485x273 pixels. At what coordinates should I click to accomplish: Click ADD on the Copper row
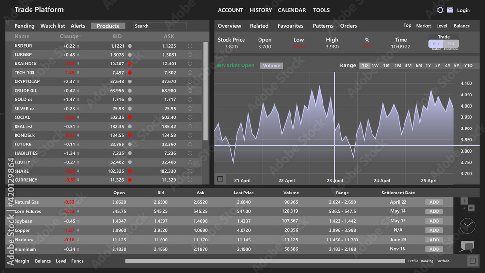[434, 230]
